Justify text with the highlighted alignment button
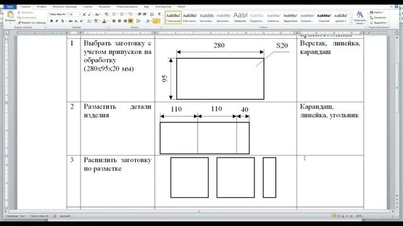403x226 pixels. click(x=130, y=21)
